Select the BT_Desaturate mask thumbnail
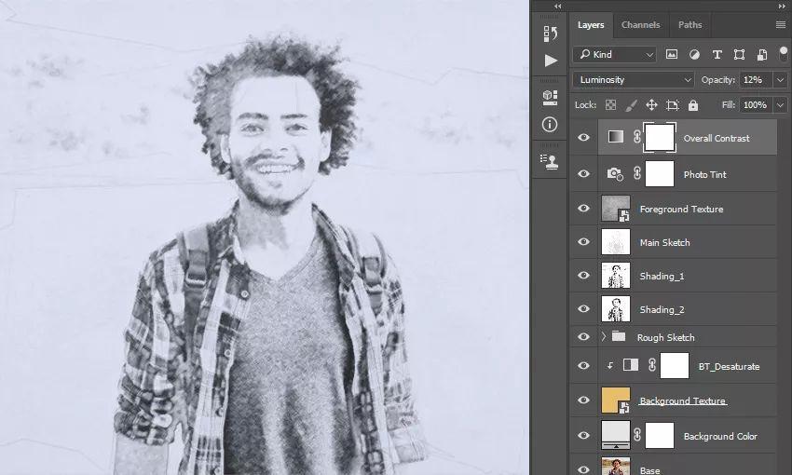The image size is (792, 475). pyautogui.click(x=675, y=365)
